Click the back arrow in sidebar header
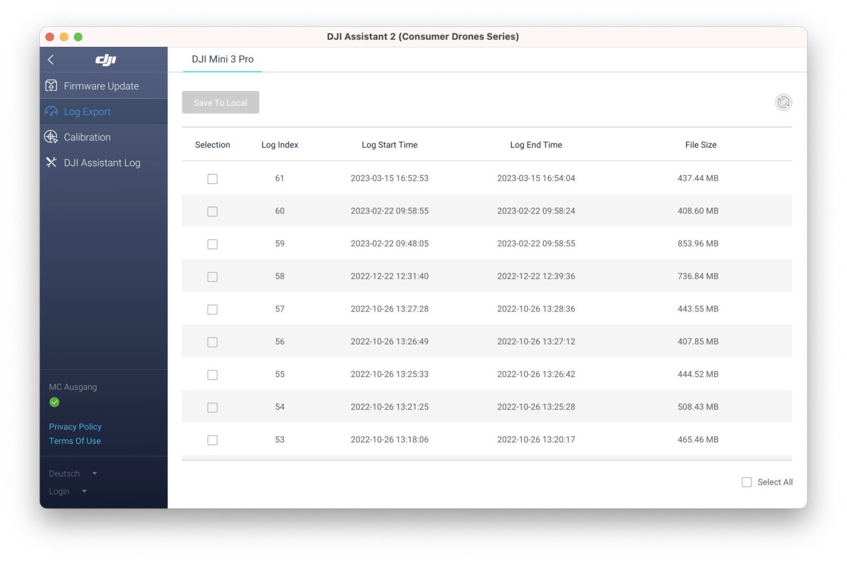This screenshot has height=561, width=847. pos(51,60)
